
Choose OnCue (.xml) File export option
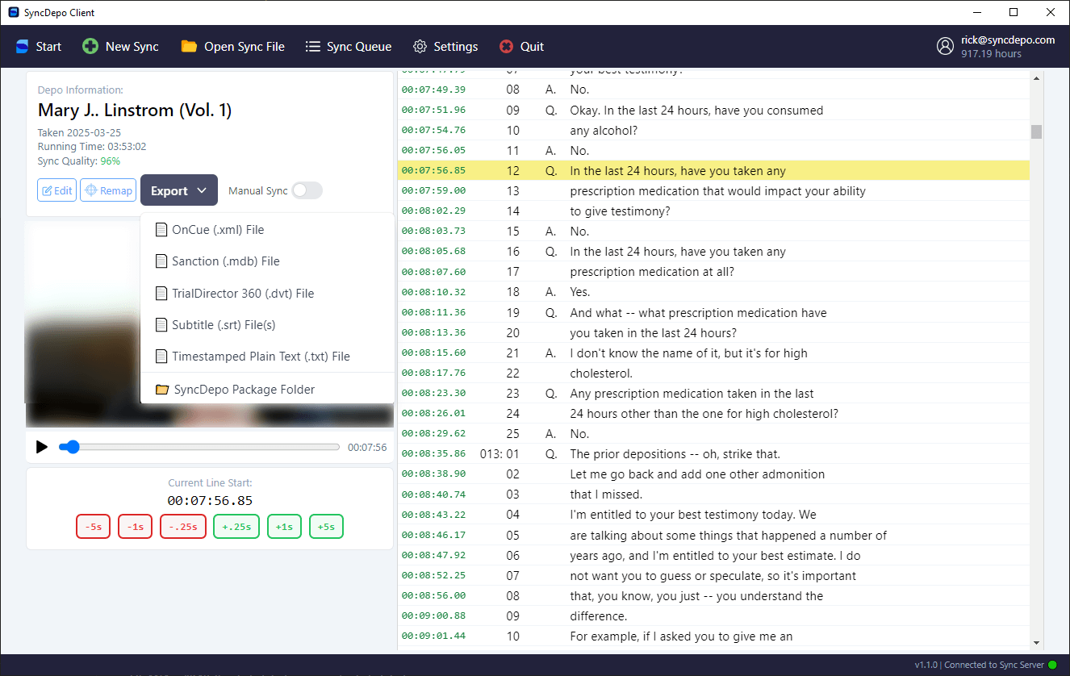(218, 230)
